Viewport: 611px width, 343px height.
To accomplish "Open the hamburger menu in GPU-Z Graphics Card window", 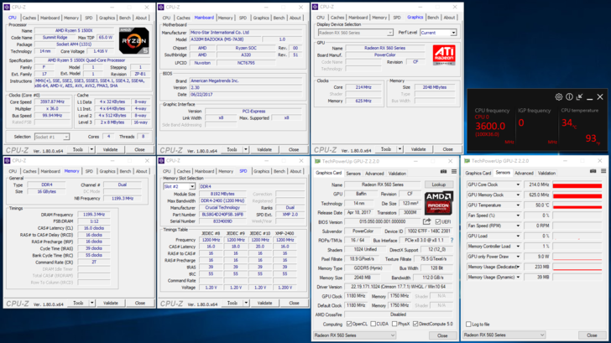I will 453,173.
